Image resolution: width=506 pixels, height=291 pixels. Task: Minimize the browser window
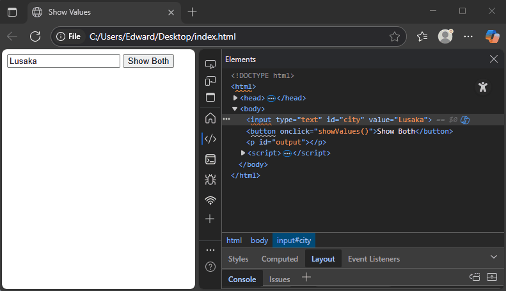click(433, 11)
